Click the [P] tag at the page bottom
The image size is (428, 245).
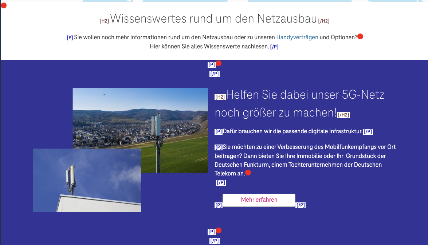212,230
